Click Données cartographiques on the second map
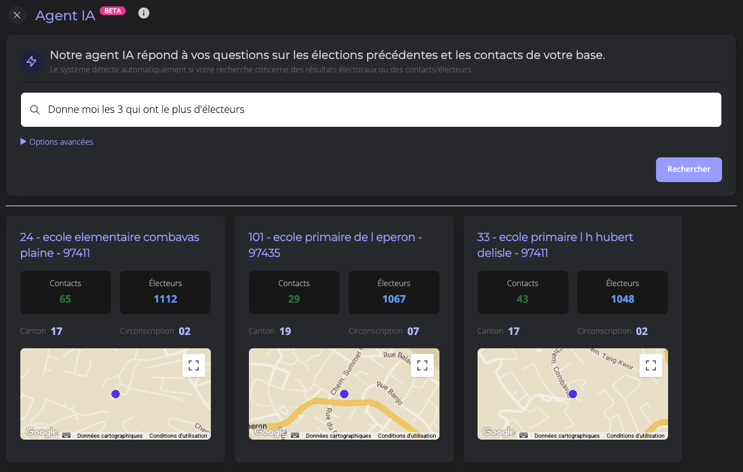This screenshot has width=743, height=472. (338, 436)
